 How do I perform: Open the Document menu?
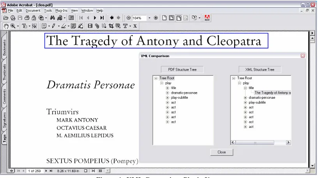(33, 10)
